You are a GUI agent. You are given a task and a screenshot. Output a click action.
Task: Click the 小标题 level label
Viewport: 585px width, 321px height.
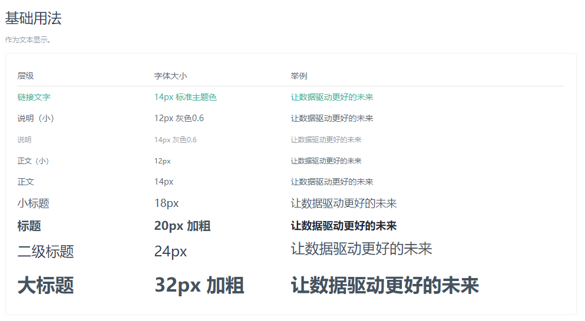pyautogui.click(x=34, y=203)
